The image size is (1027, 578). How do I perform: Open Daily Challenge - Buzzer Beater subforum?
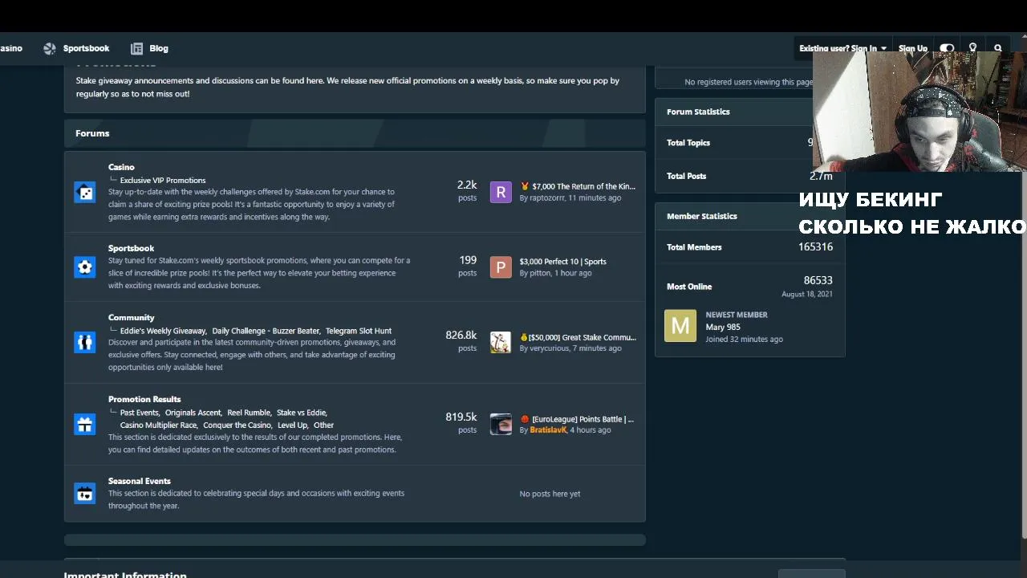[266, 331]
